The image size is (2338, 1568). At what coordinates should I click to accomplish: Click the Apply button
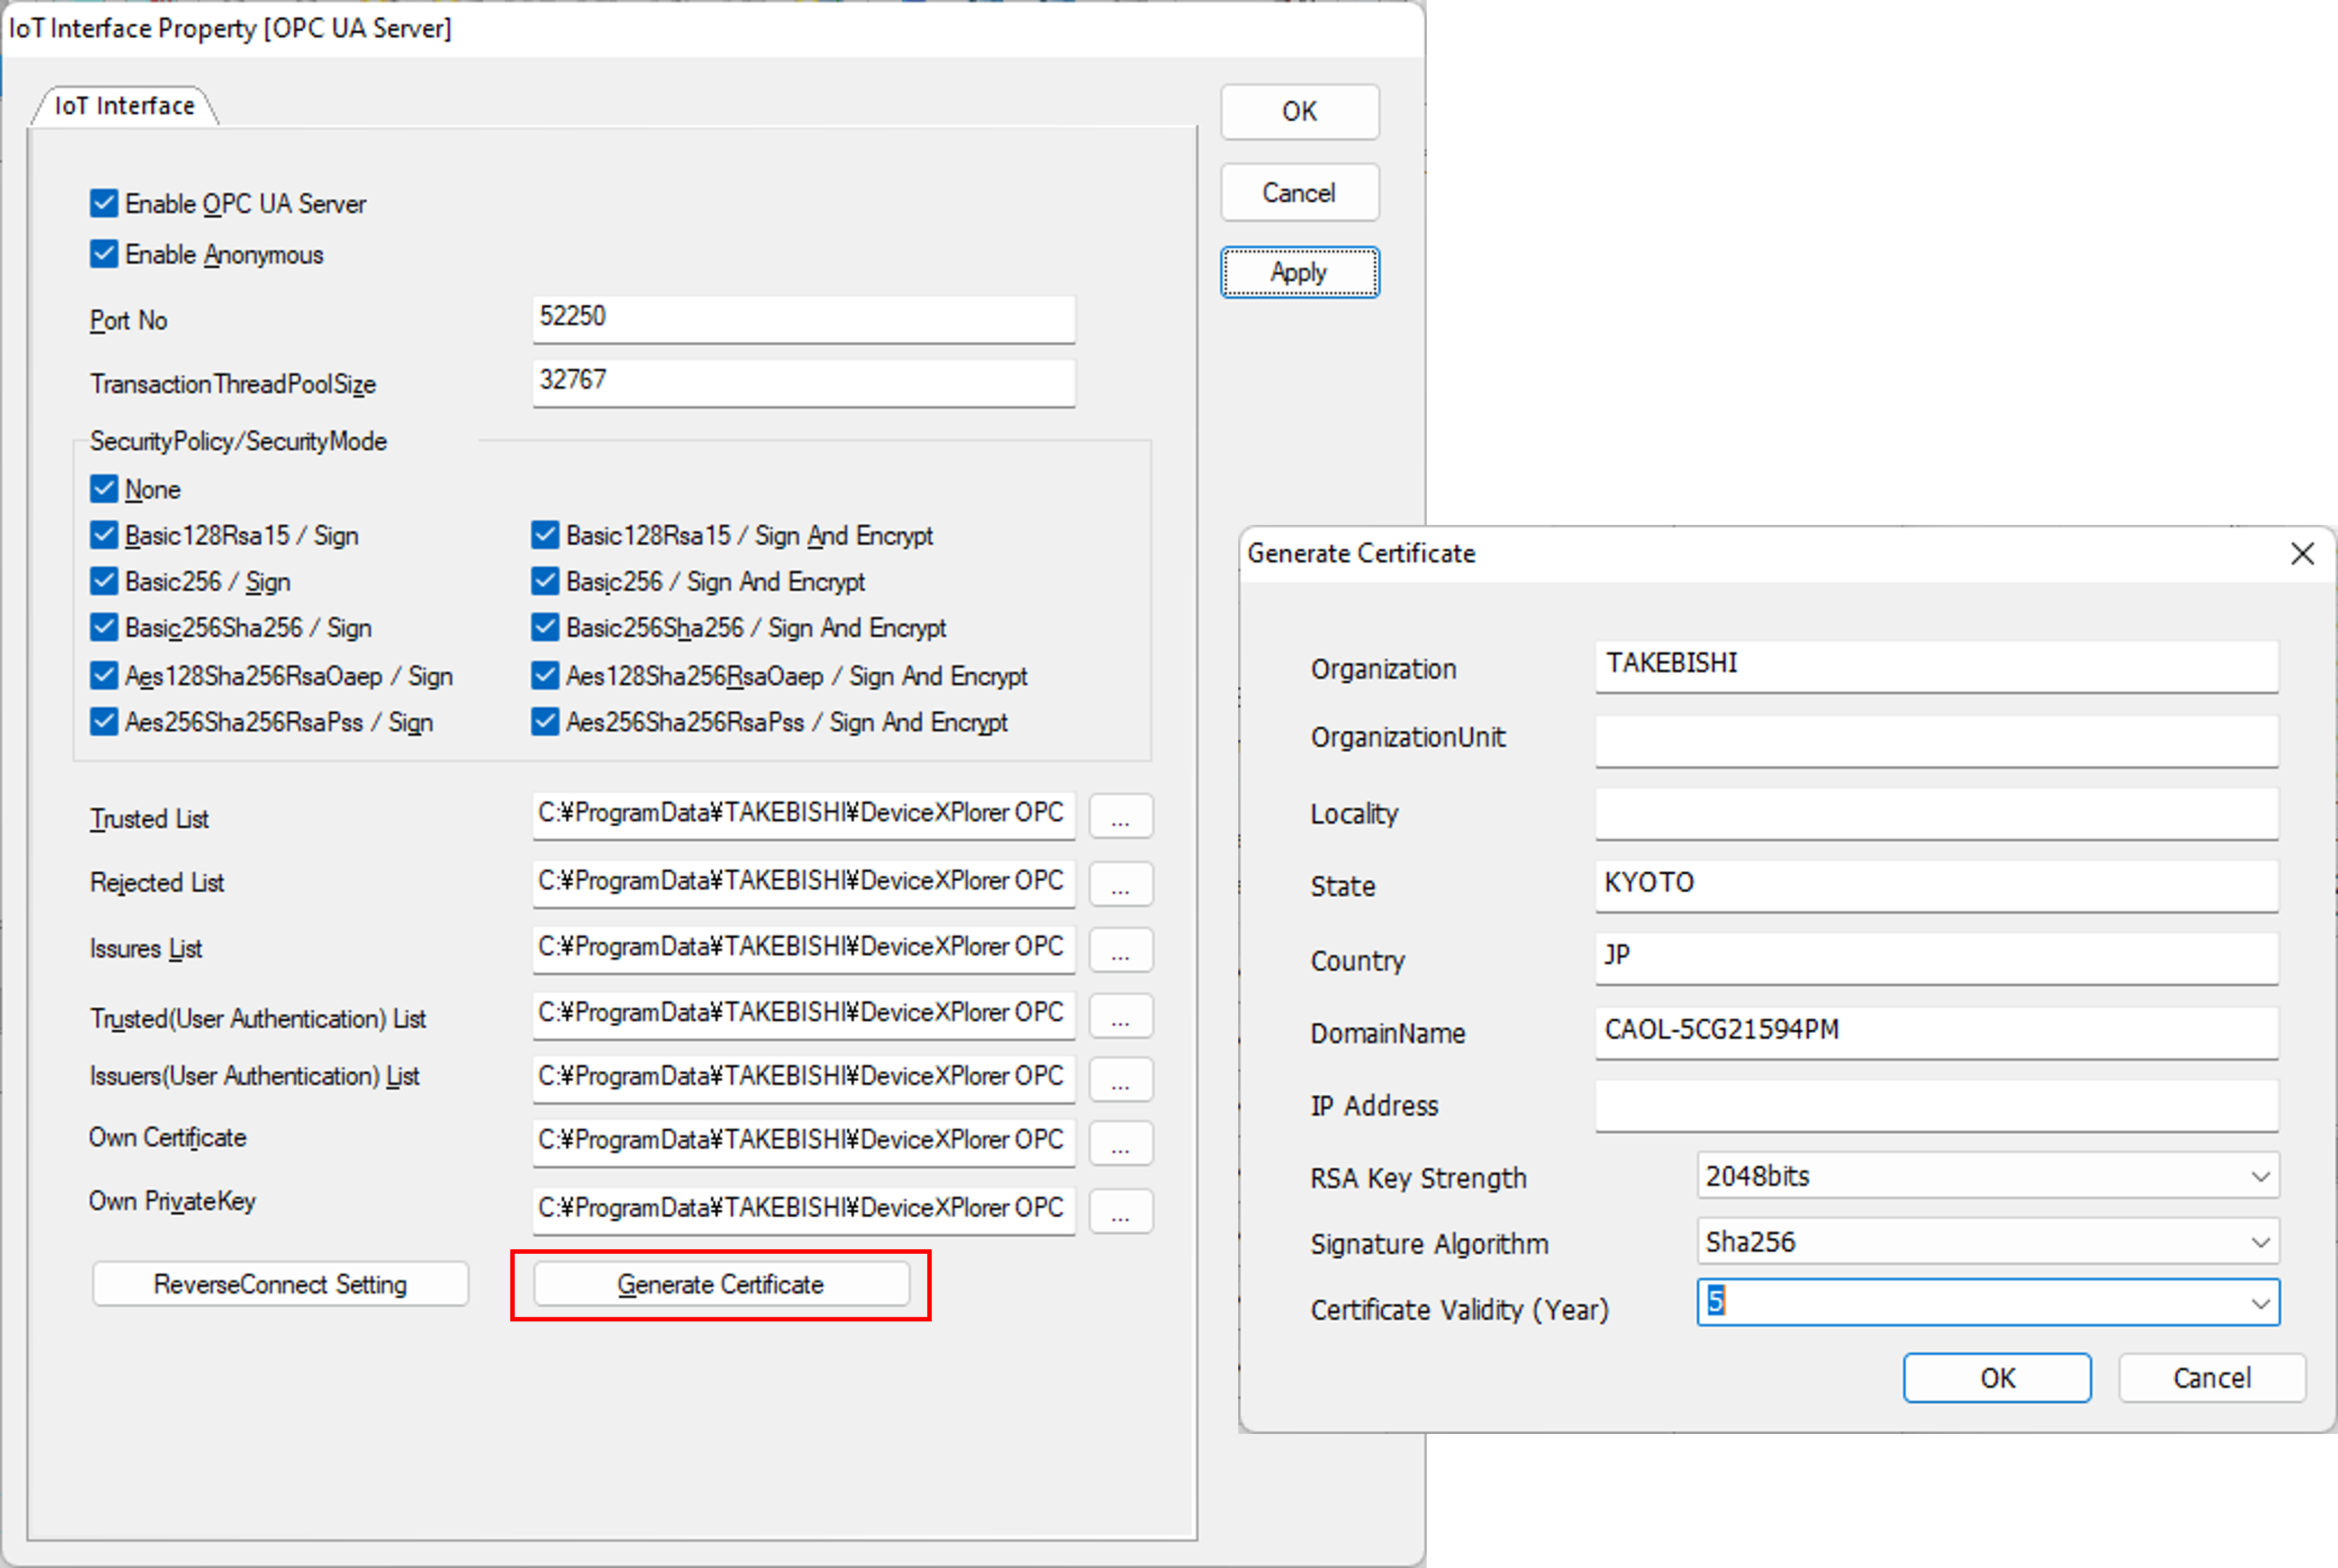click(x=1298, y=272)
